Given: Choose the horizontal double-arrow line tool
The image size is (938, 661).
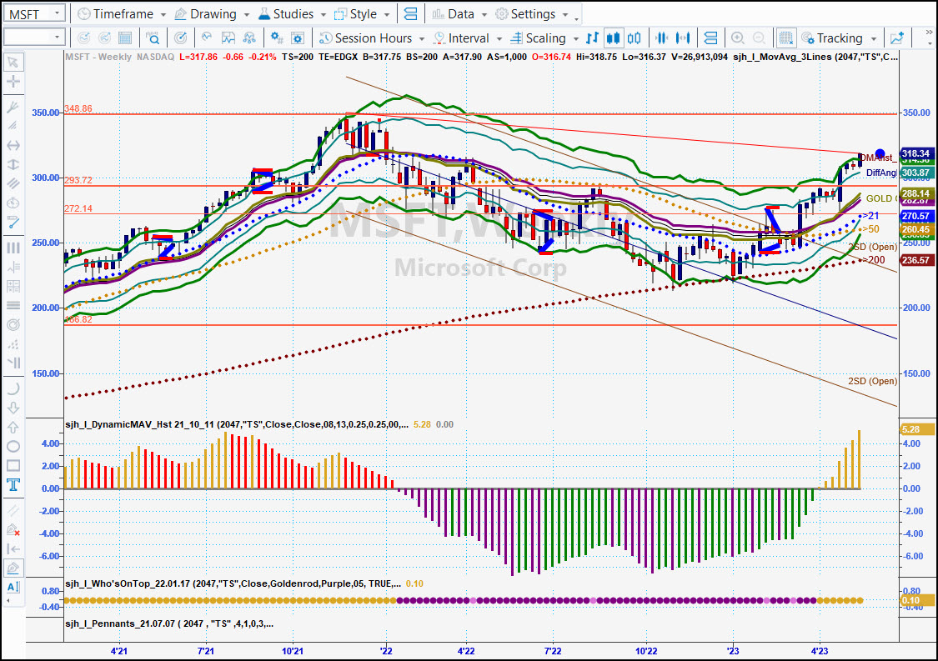Looking at the screenshot, I should click(13, 145).
